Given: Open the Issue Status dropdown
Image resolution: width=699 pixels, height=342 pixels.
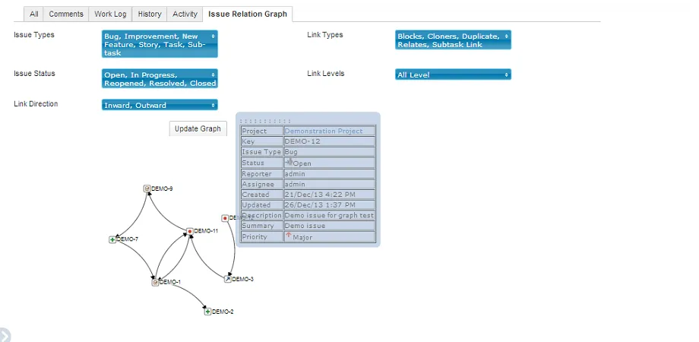Looking at the screenshot, I should coord(160,79).
